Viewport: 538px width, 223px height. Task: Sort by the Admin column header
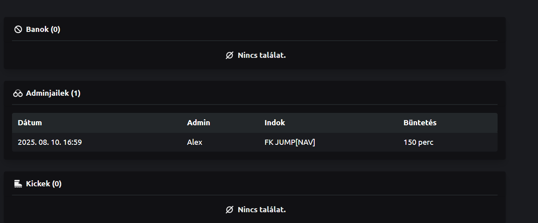tap(199, 122)
